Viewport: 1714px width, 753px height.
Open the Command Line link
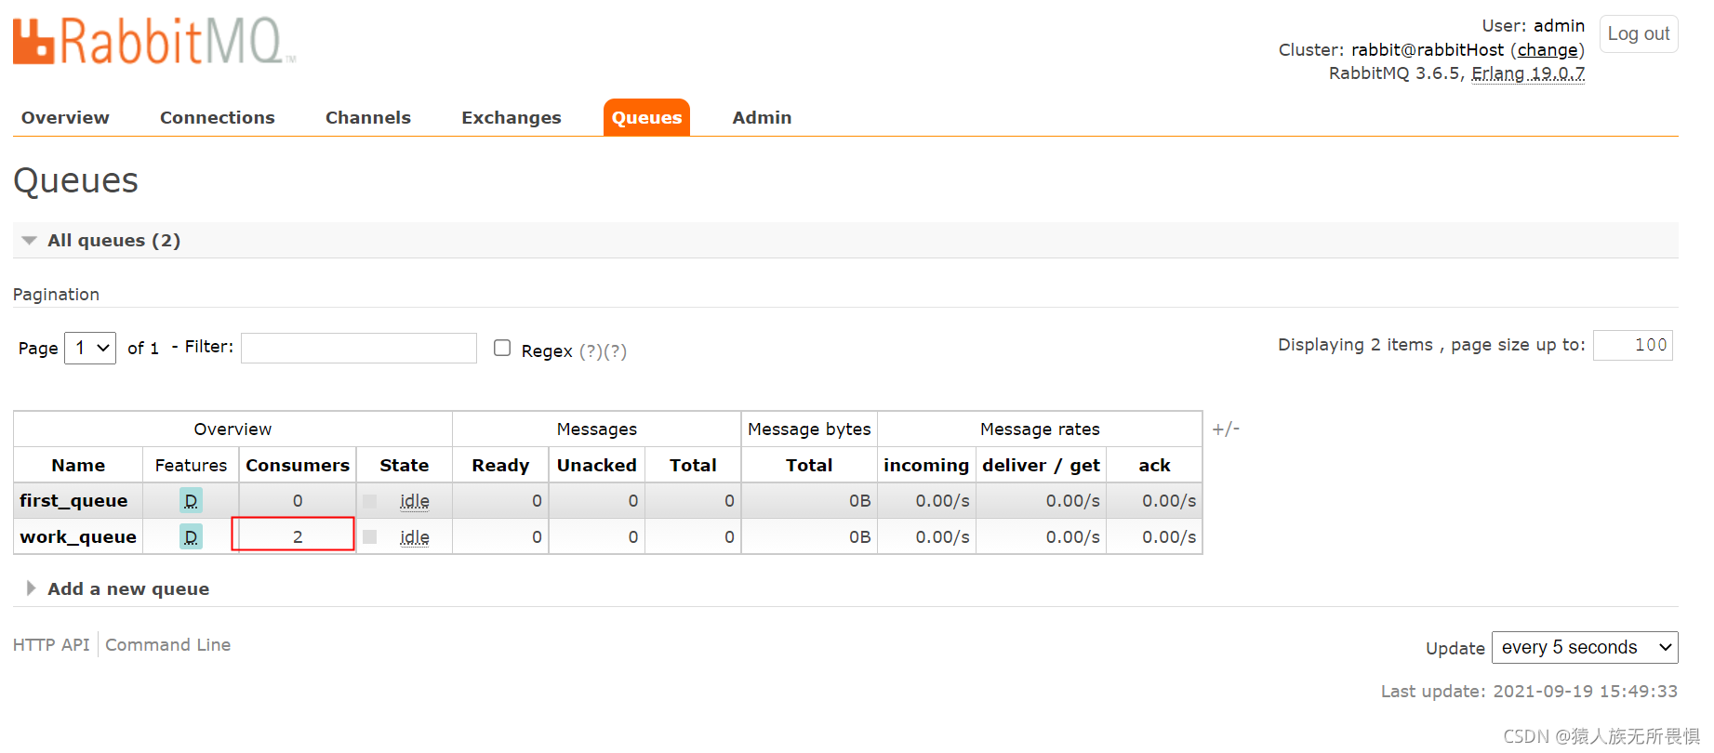[x=167, y=644]
